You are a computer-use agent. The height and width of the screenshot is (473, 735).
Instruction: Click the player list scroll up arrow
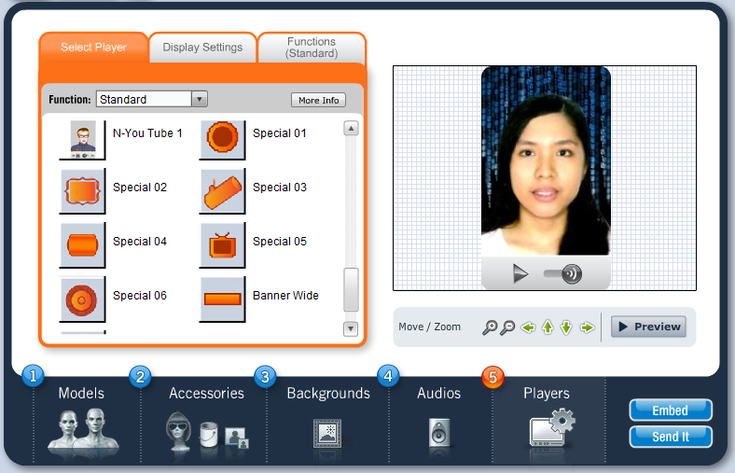pyautogui.click(x=351, y=129)
